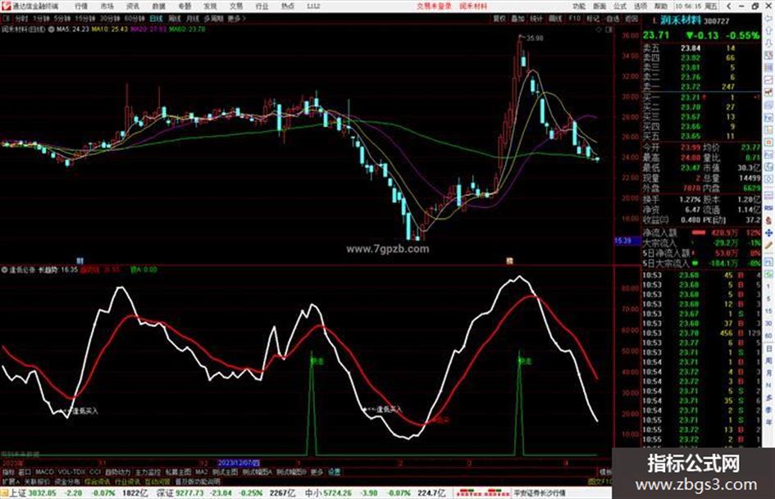
Task: Select the 指标 tab at bottom
Action: (x=8, y=472)
